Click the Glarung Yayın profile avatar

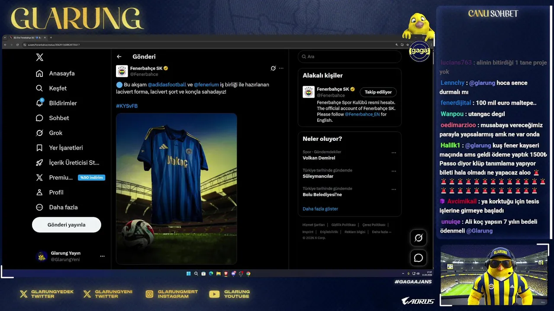coord(42,256)
